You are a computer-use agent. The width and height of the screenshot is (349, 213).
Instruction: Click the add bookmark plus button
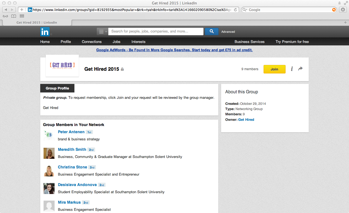(x=22, y=10)
